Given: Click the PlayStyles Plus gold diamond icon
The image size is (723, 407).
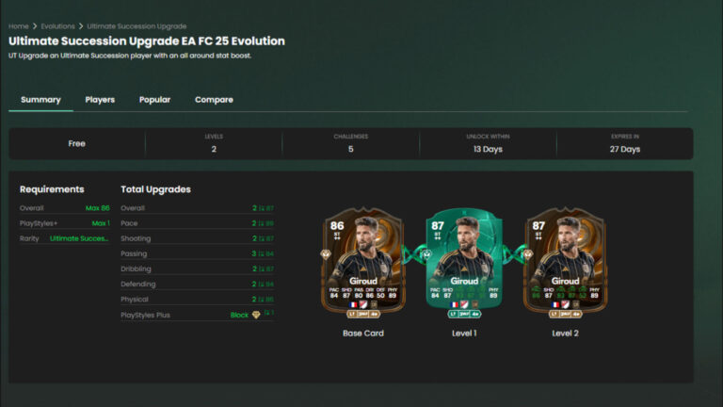Looking at the screenshot, I should (256, 315).
